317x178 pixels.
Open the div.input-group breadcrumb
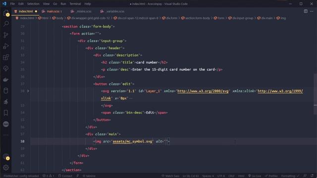pyautogui.click(x=241, y=18)
